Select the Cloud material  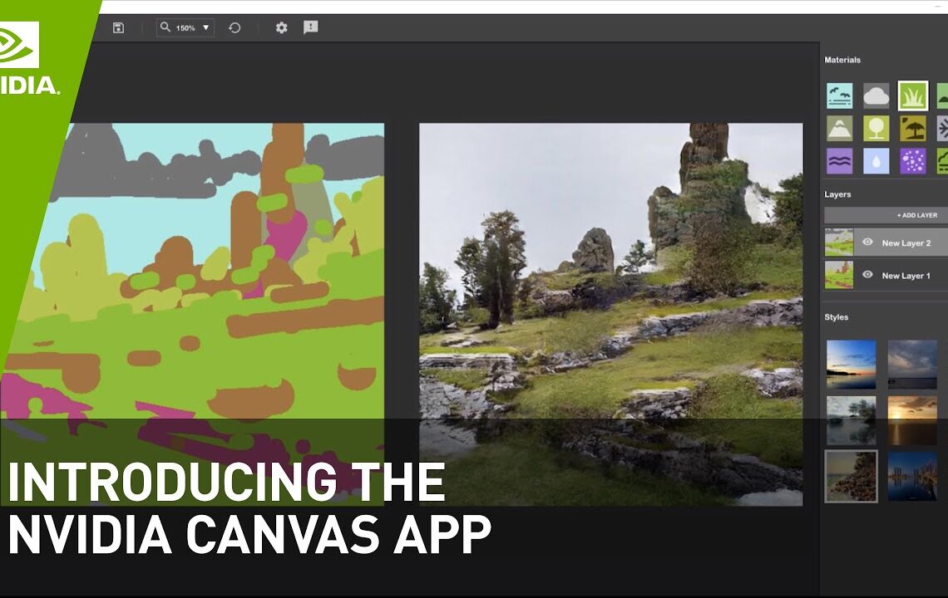click(x=876, y=96)
